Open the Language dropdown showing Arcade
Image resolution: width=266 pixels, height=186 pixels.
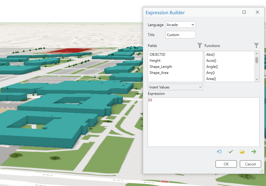click(180, 25)
